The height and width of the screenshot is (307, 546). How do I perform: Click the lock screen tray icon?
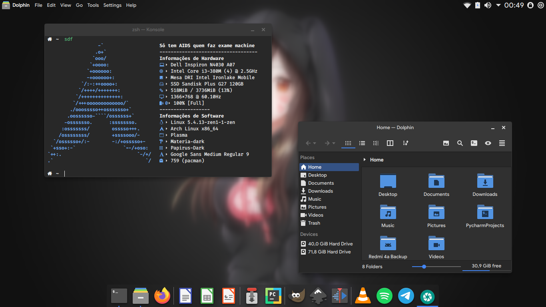tap(530, 5)
